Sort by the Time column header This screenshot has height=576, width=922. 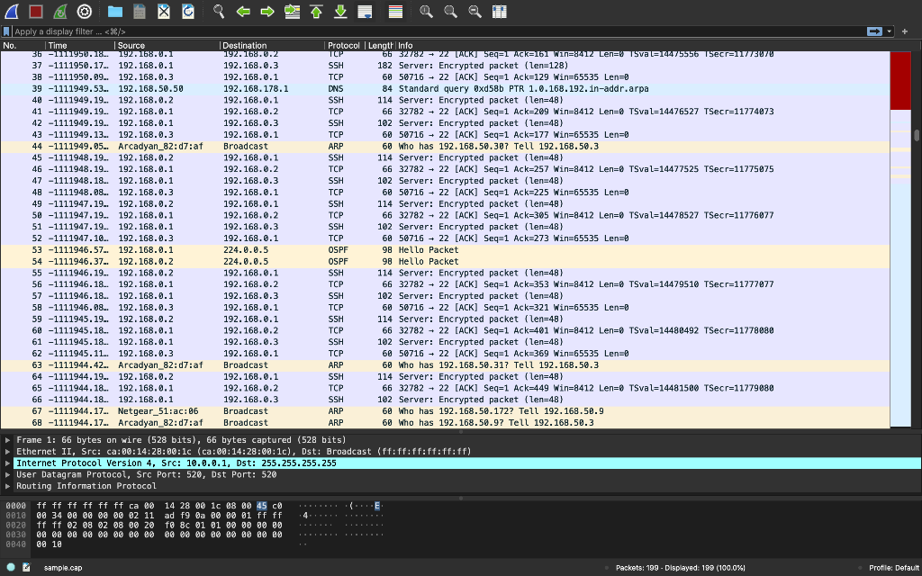point(80,45)
